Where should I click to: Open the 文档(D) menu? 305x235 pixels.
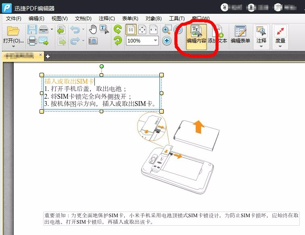click(x=83, y=19)
